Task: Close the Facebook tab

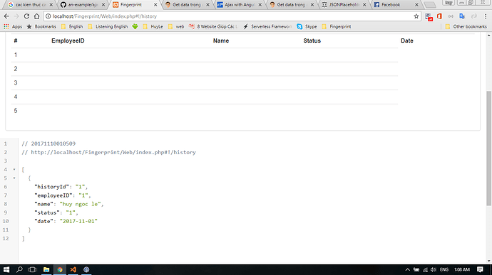Action: (x=416, y=5)
